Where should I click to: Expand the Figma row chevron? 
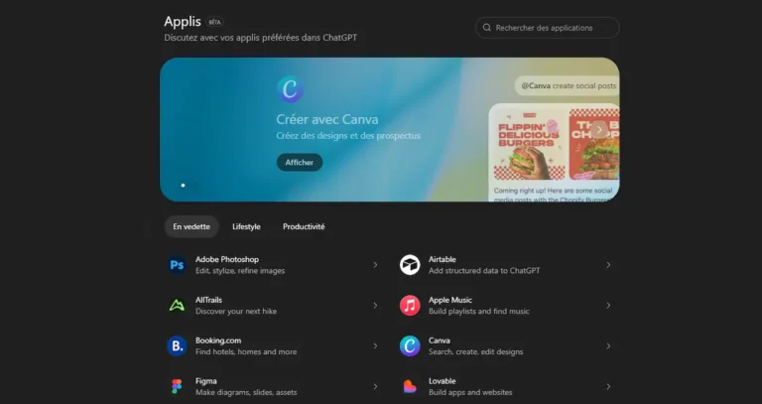pyautogui.click(x=375, y=386)
